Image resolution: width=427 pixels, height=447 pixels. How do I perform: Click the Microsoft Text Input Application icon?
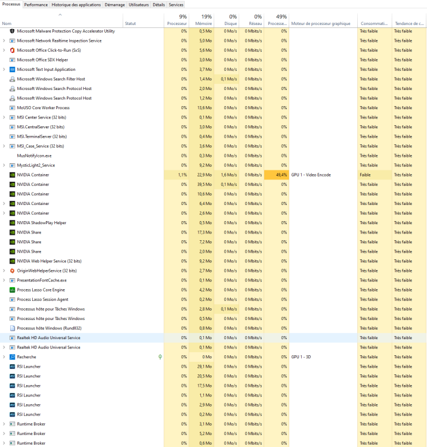pyautogui.click(x=12, y=70)
